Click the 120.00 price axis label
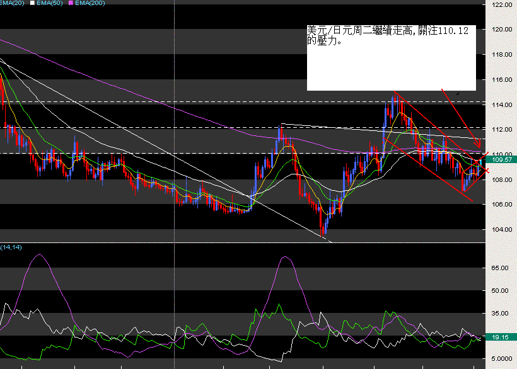517x369 pixels. tap(502, 30)
